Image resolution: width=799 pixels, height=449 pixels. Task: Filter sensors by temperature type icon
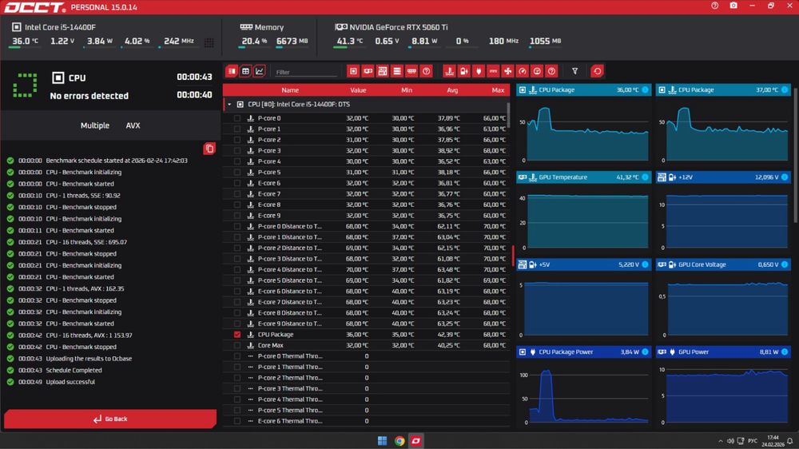tap(449, 71)
